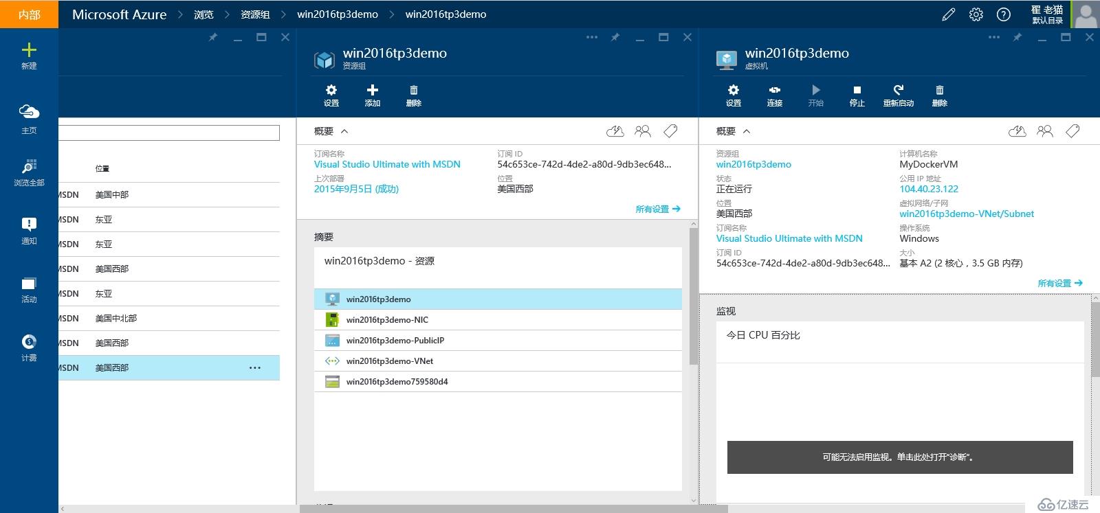Click 位置 column header in left list
This screenshot has height=513, width=1100.
(102, 168)
